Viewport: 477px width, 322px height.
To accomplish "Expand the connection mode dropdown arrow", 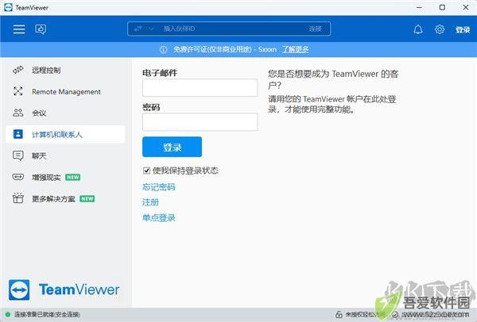I will point(151,29).
